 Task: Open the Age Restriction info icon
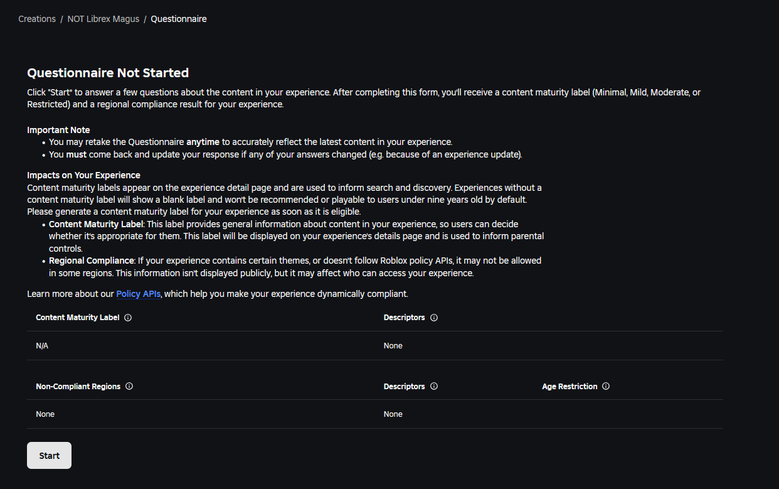coord(606,386)
